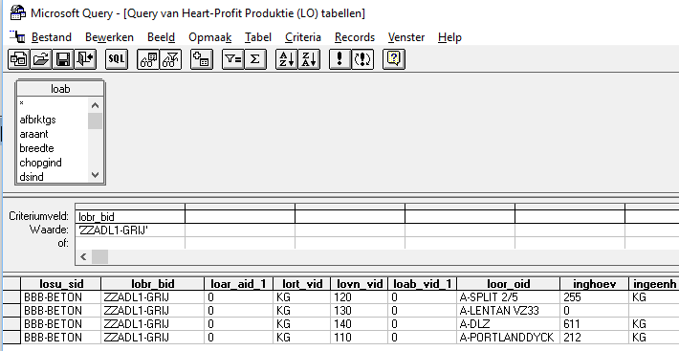The image size is (679, 351).
Task: Open the SQL view button
Action: coord(117,59)
